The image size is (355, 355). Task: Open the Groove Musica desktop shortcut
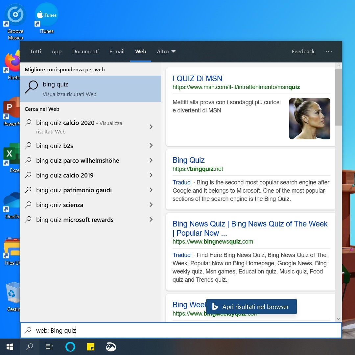15,22
